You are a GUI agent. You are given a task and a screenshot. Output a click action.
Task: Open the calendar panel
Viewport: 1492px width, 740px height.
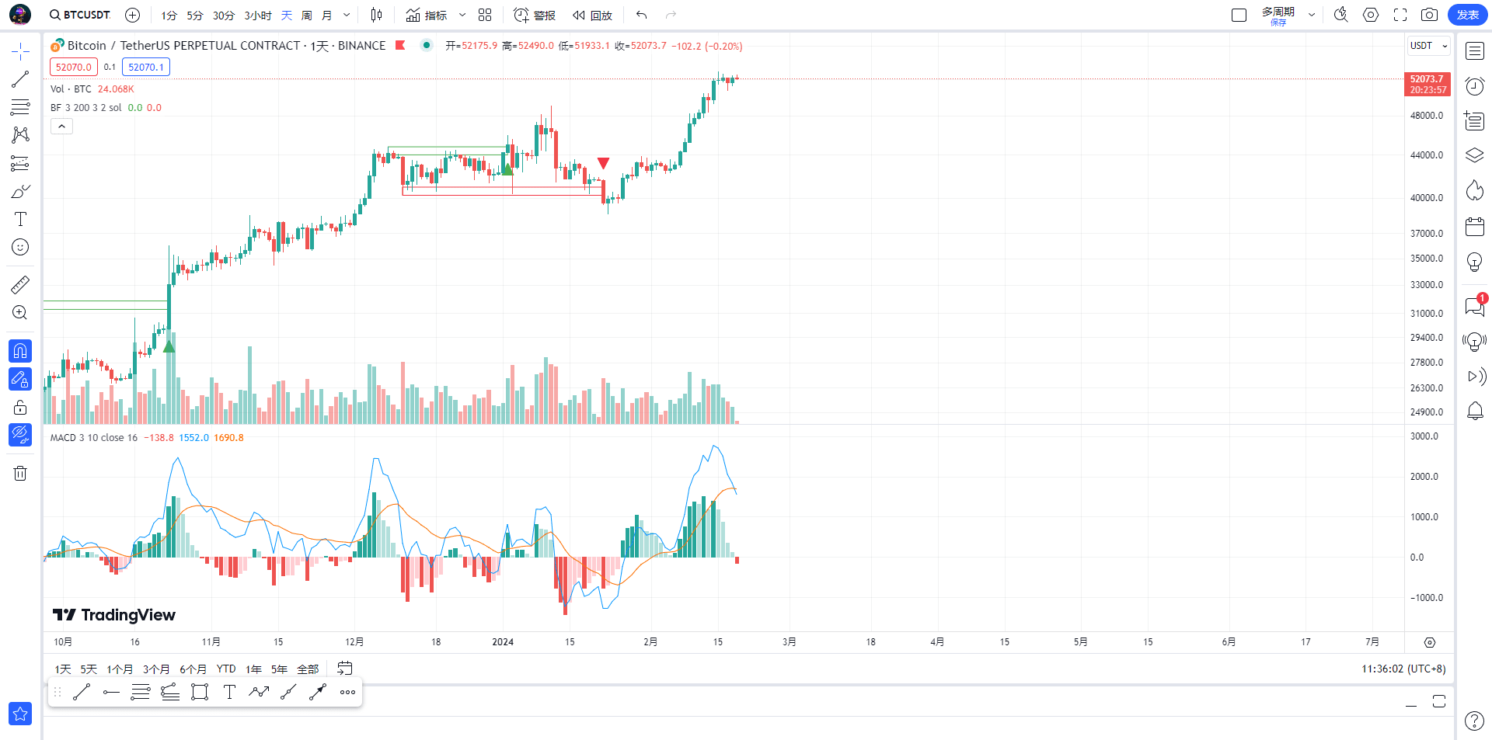coord(1475,226)
